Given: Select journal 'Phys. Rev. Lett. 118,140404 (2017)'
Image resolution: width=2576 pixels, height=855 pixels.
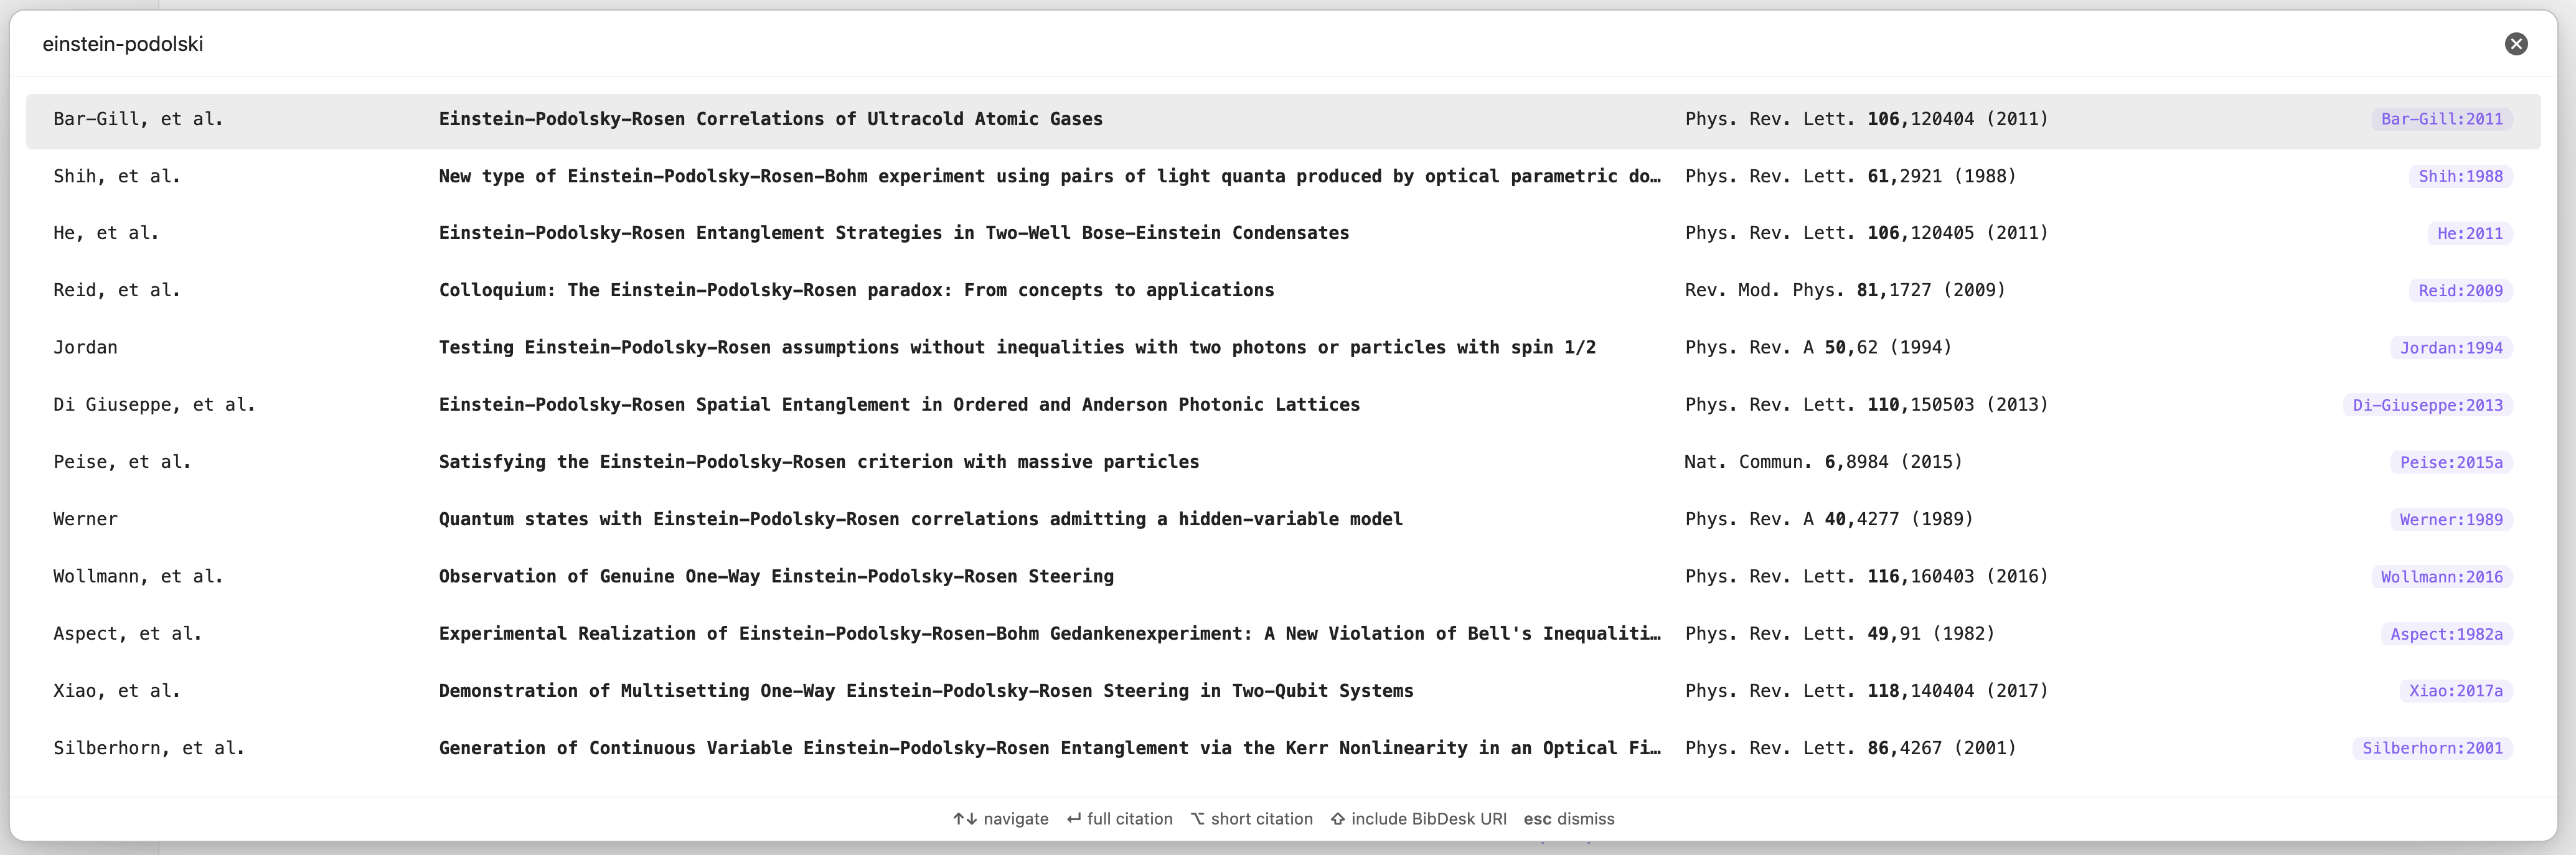Looking at the screenshot, I should tap(1866, 691).
